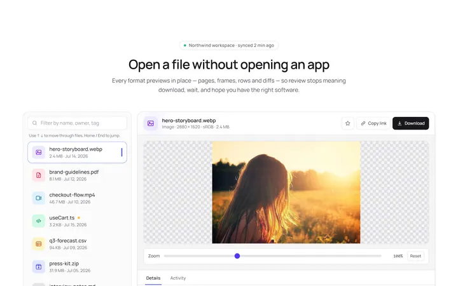Click the archive icon beside press-kit.zip
This screenshot has width=458, height=286.
tap(39, 267)
